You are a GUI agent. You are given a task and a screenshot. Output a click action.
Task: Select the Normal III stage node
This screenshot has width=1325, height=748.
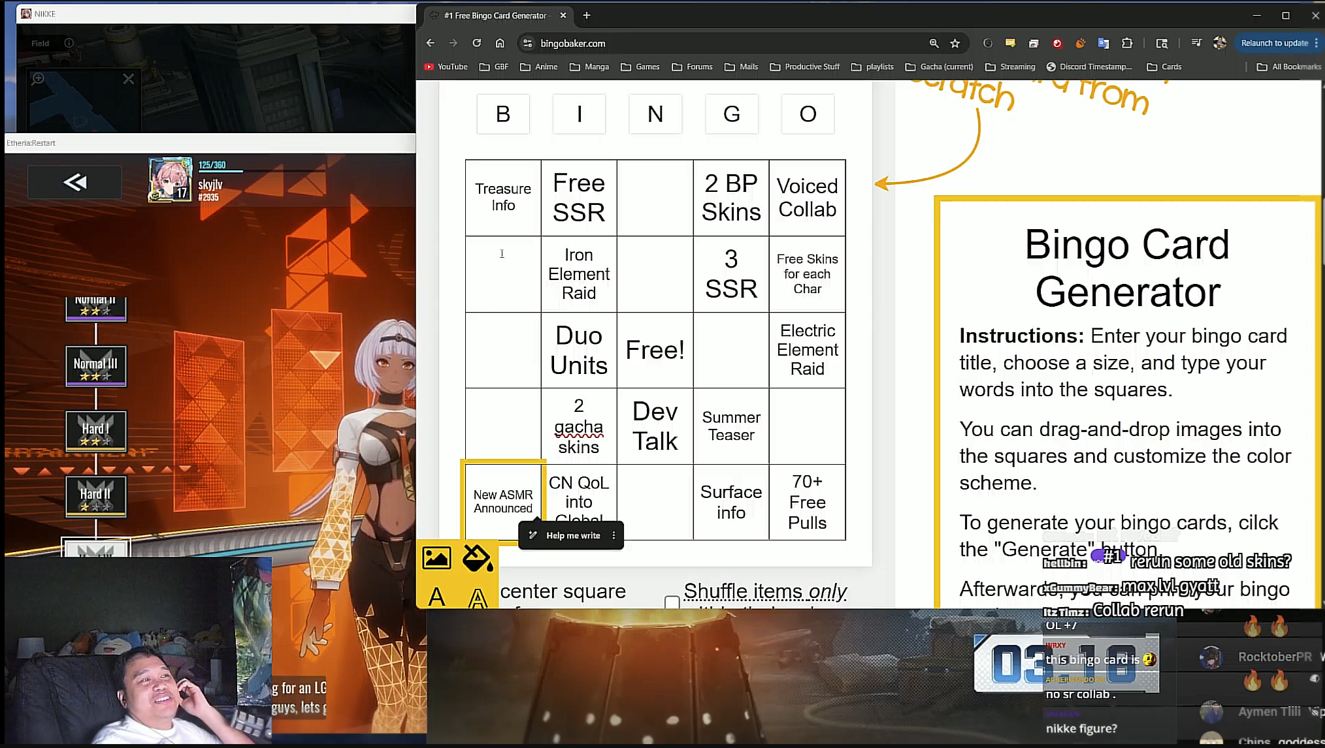[96, 366]
